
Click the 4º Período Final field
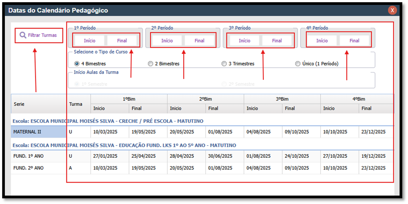click(355, 41)
